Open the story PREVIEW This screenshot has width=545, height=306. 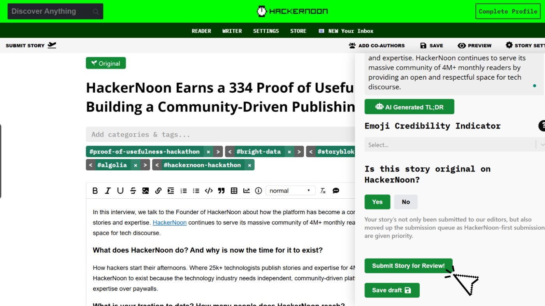pyautogui.click(x=475, y=45)
